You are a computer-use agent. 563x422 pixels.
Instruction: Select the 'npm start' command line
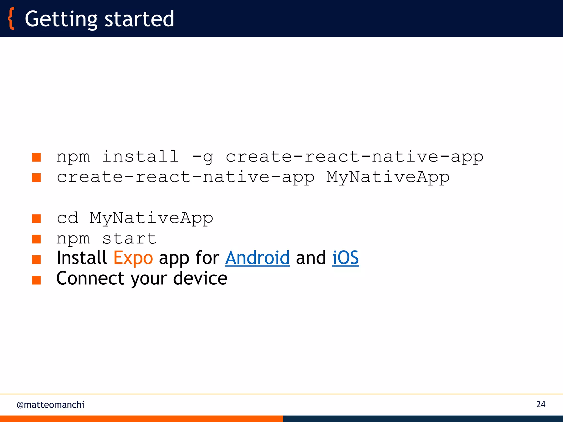107,239
